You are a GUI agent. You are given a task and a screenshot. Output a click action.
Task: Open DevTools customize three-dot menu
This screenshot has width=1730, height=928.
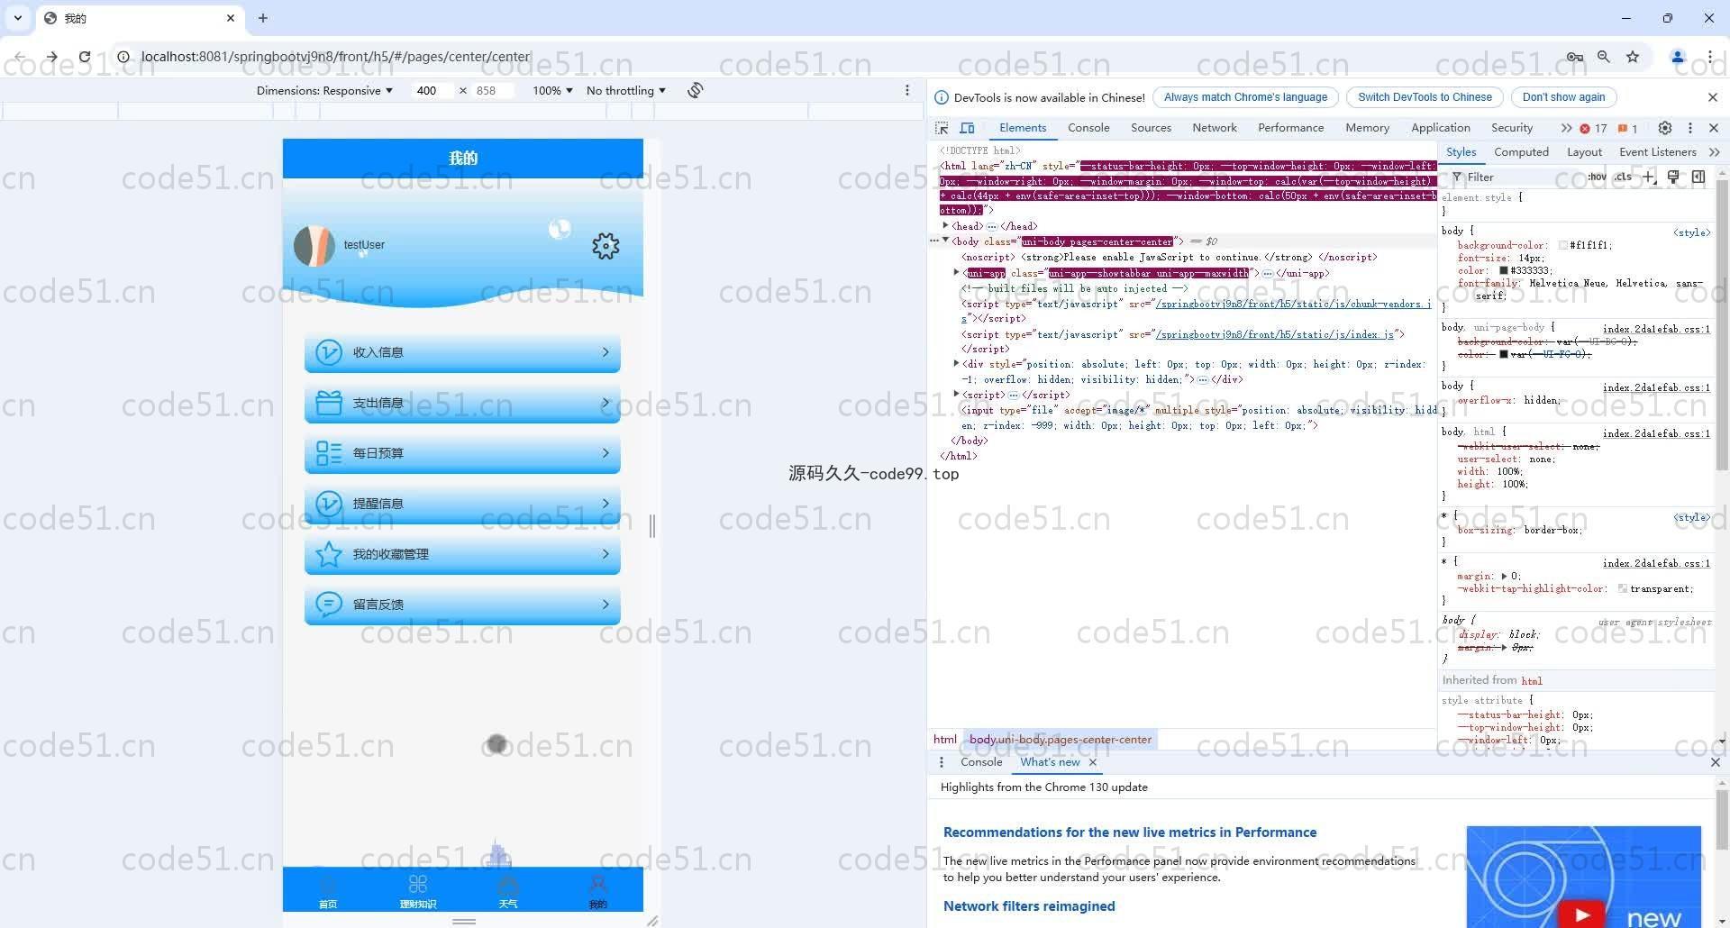[1690, 128]
